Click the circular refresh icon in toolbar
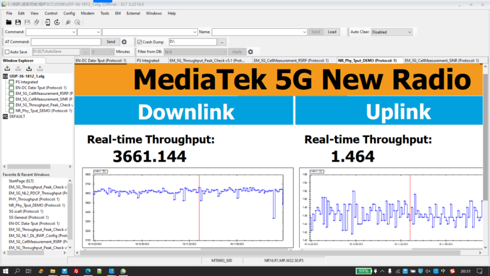Image resolution: width=490 pixels, height=276 pixels. click(57, 22)
